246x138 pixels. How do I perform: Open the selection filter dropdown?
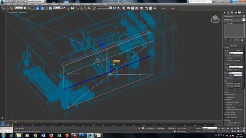[x=18, y=8]
